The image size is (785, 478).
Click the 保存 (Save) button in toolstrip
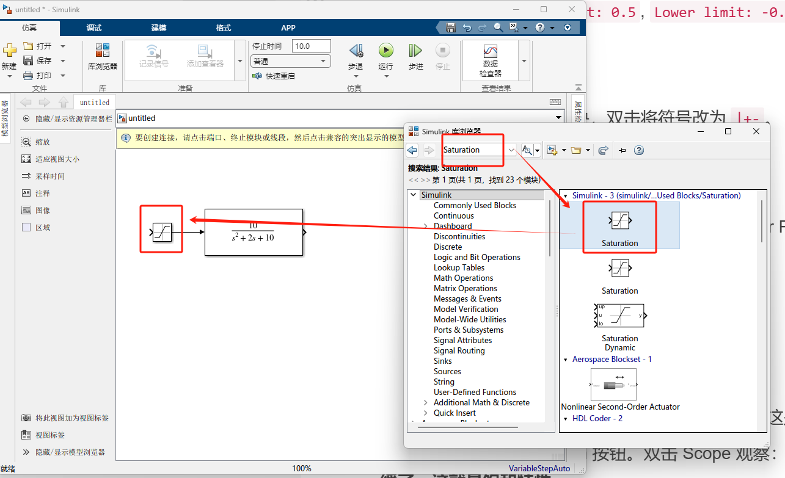click(37, 60)
